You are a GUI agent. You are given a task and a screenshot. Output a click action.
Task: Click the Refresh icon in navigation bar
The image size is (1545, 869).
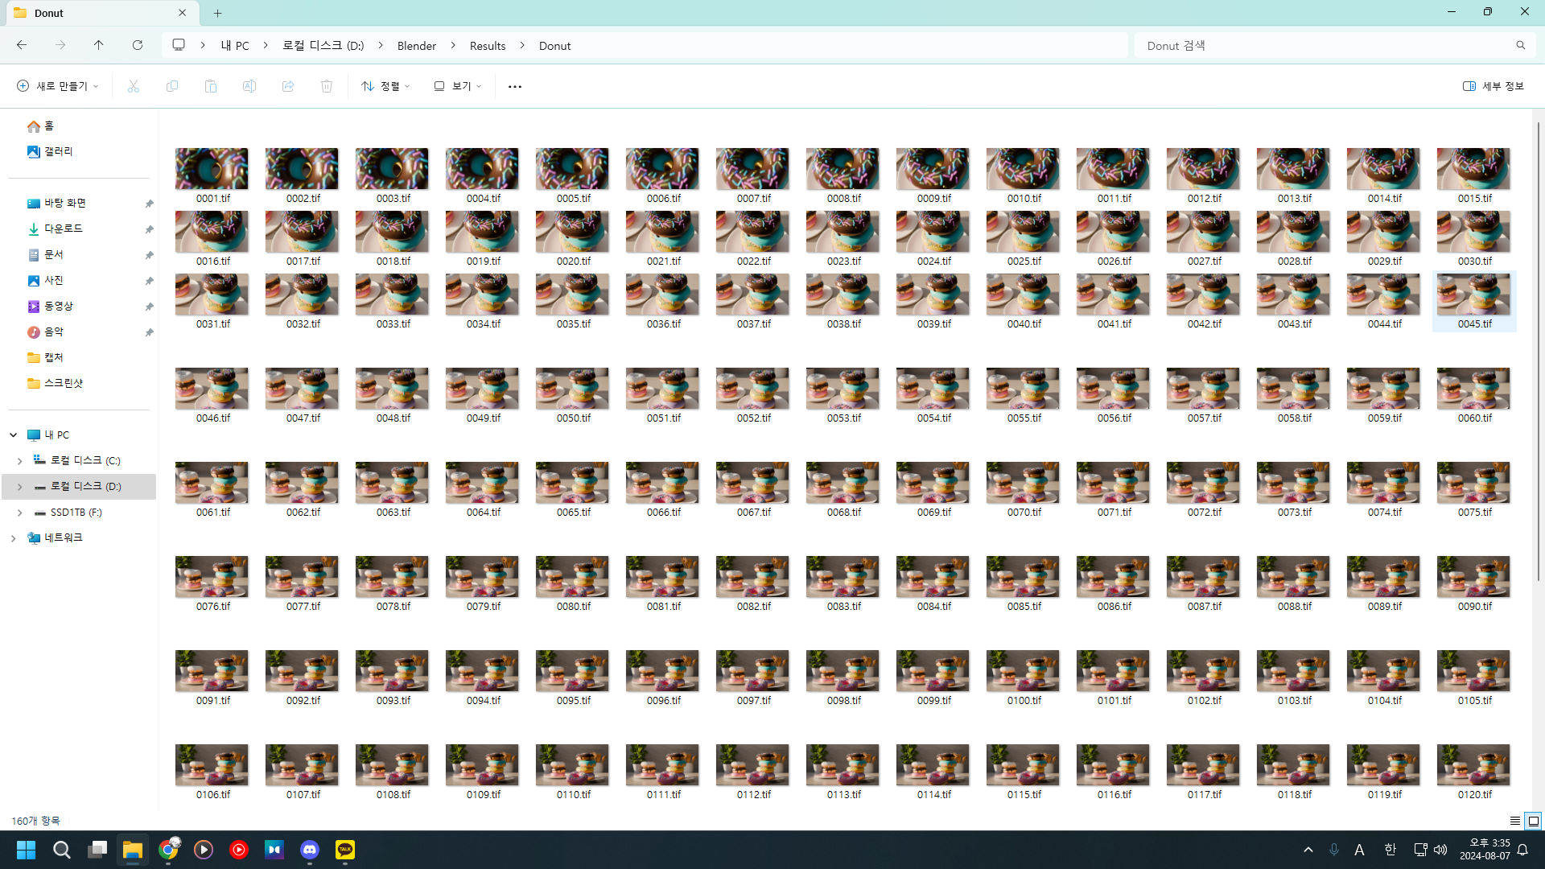pyautogui.click(x=138, y=45)
